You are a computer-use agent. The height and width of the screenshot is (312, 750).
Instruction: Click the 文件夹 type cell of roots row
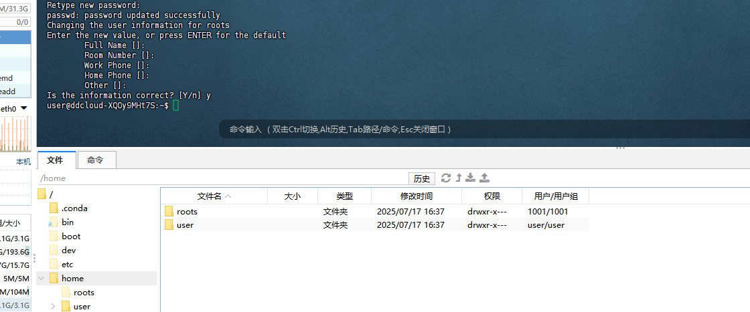335,211
